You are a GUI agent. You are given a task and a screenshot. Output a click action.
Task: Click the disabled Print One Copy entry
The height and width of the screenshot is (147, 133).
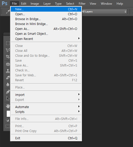46,131
